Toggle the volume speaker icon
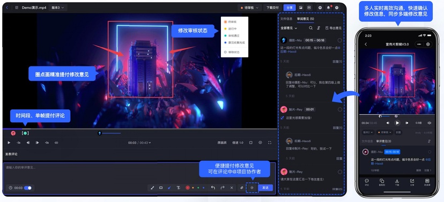The height and width of the screenshot is (202, 444). (x=56, y=143)
